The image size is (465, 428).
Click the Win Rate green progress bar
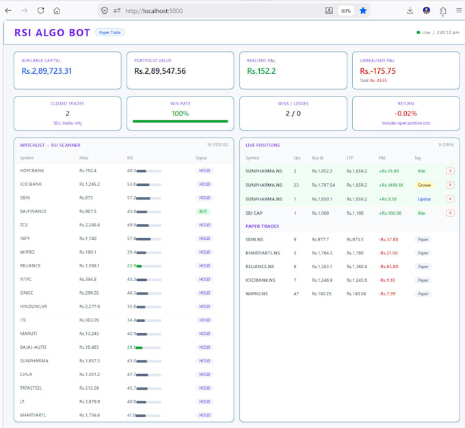(181, 121)
